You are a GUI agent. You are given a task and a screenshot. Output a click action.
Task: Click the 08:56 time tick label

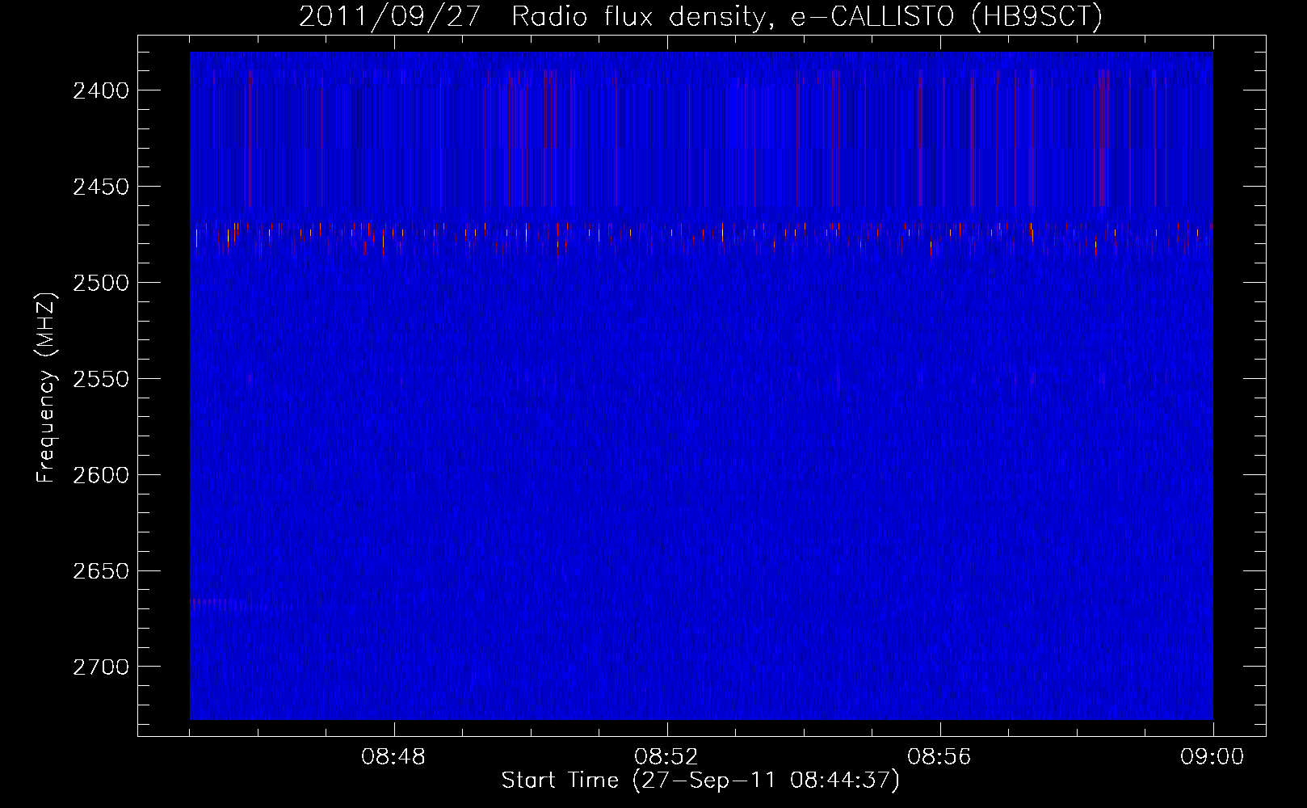[940, 757]
